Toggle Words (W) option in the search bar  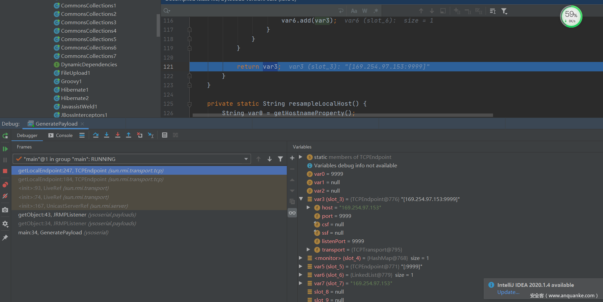point(365,11)
